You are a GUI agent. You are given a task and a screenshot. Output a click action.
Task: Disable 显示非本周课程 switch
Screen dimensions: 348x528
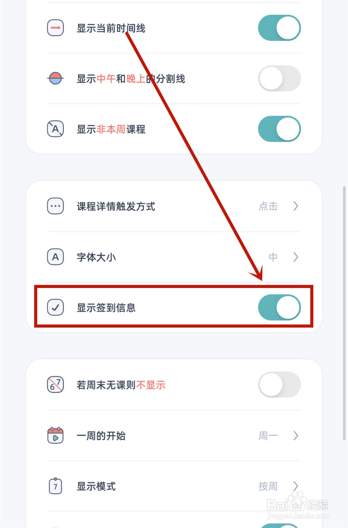coord(279,129)
